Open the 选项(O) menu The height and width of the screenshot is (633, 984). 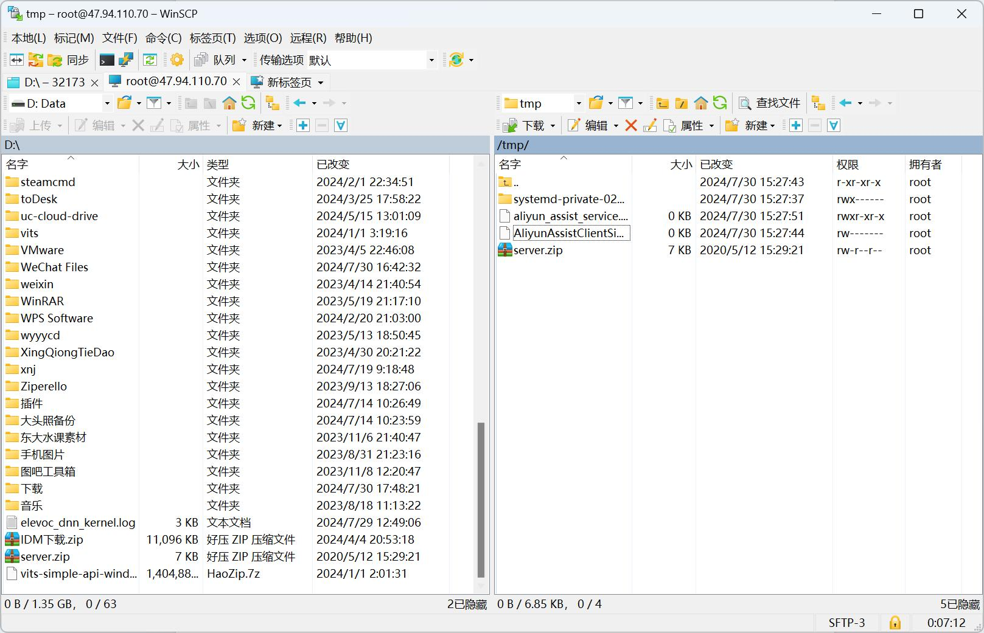[263, 38]
